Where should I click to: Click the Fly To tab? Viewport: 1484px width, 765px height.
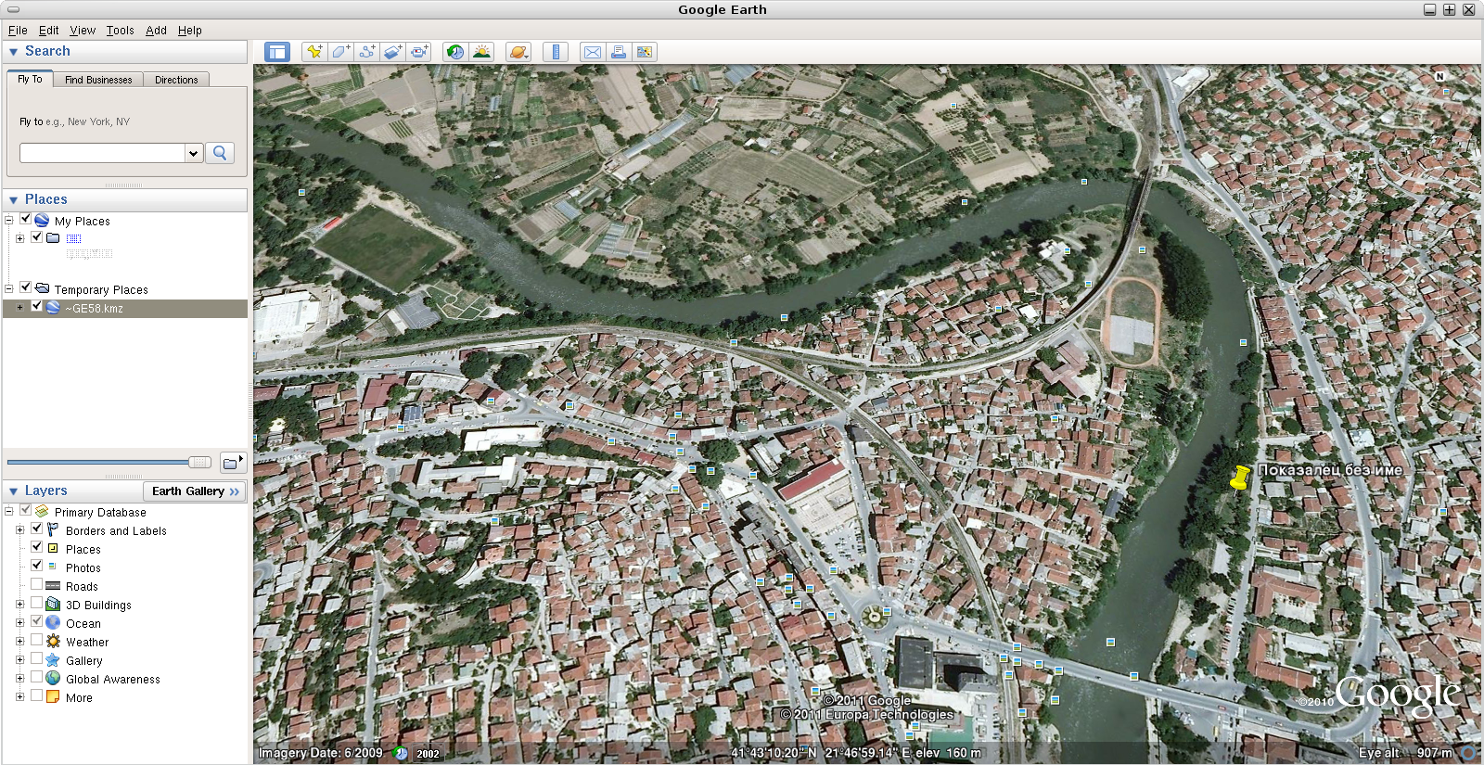(x=30, y=79)
